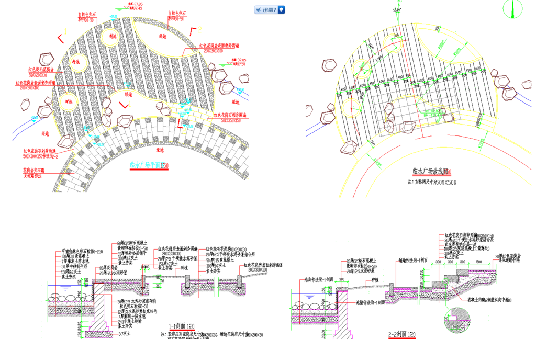Click the 绿地 label in plan's upper-right lens
Viewport: 536px width, 339px height.
(163, 36)
